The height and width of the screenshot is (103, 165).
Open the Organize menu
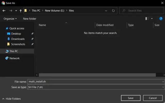point(10,19)
